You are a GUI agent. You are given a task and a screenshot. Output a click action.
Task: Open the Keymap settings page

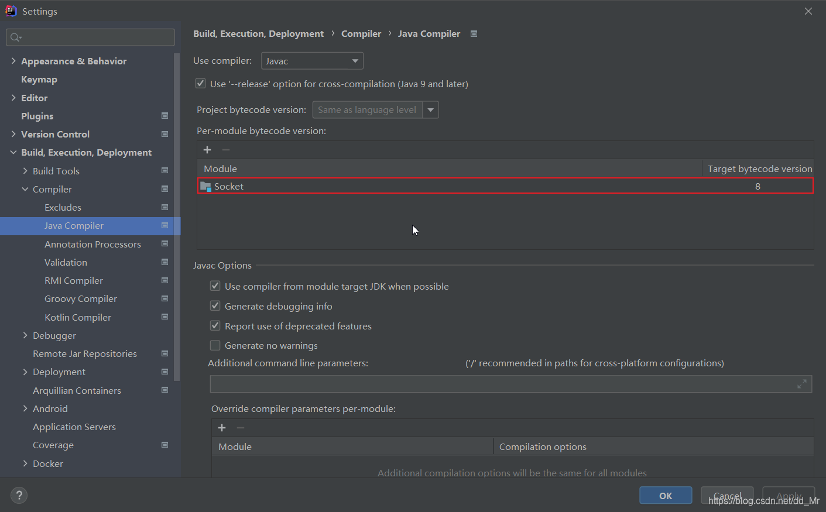tap(39, 80)
